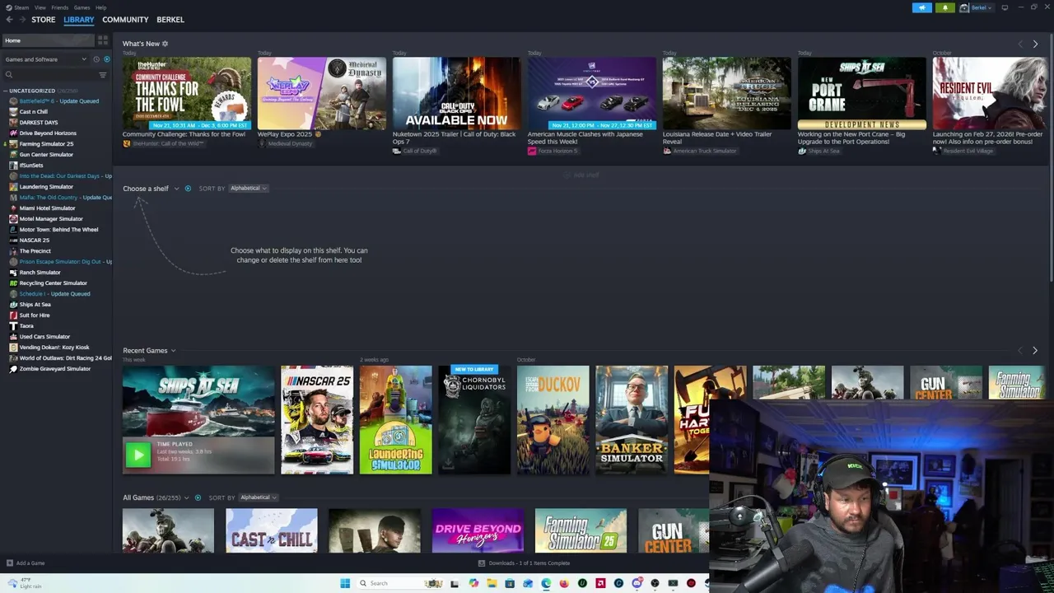Click Add a Game at the bottom
Image resolution: width=1054 pixels, height=593 pixels.
pos(26,563)
